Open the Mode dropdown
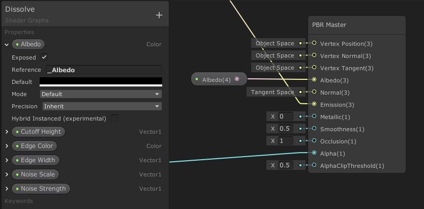424x209 pixels. pos(101,94)
